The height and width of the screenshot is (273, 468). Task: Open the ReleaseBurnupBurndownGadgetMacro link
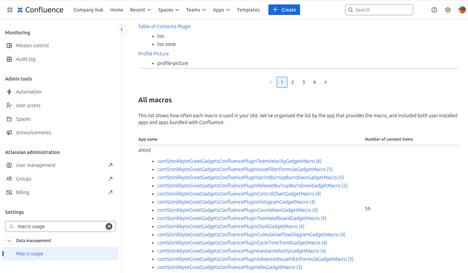pos(252,186)
